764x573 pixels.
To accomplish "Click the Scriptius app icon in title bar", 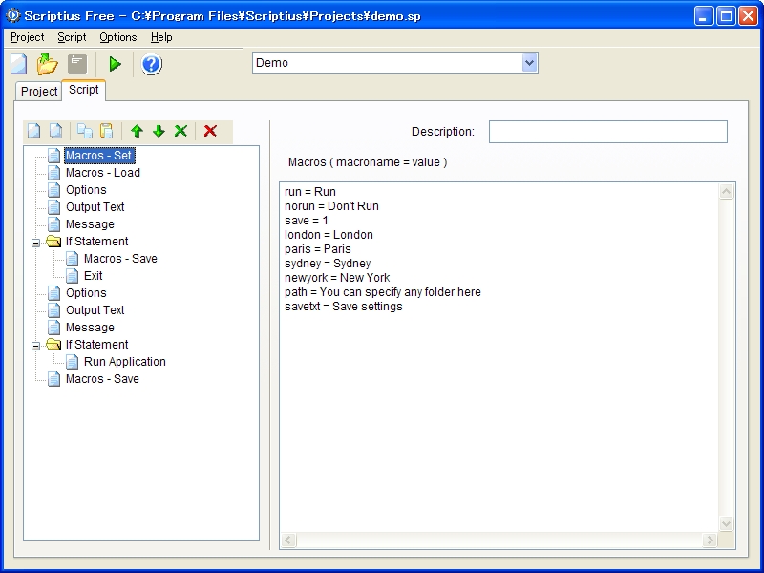I will tap(13, 15).
